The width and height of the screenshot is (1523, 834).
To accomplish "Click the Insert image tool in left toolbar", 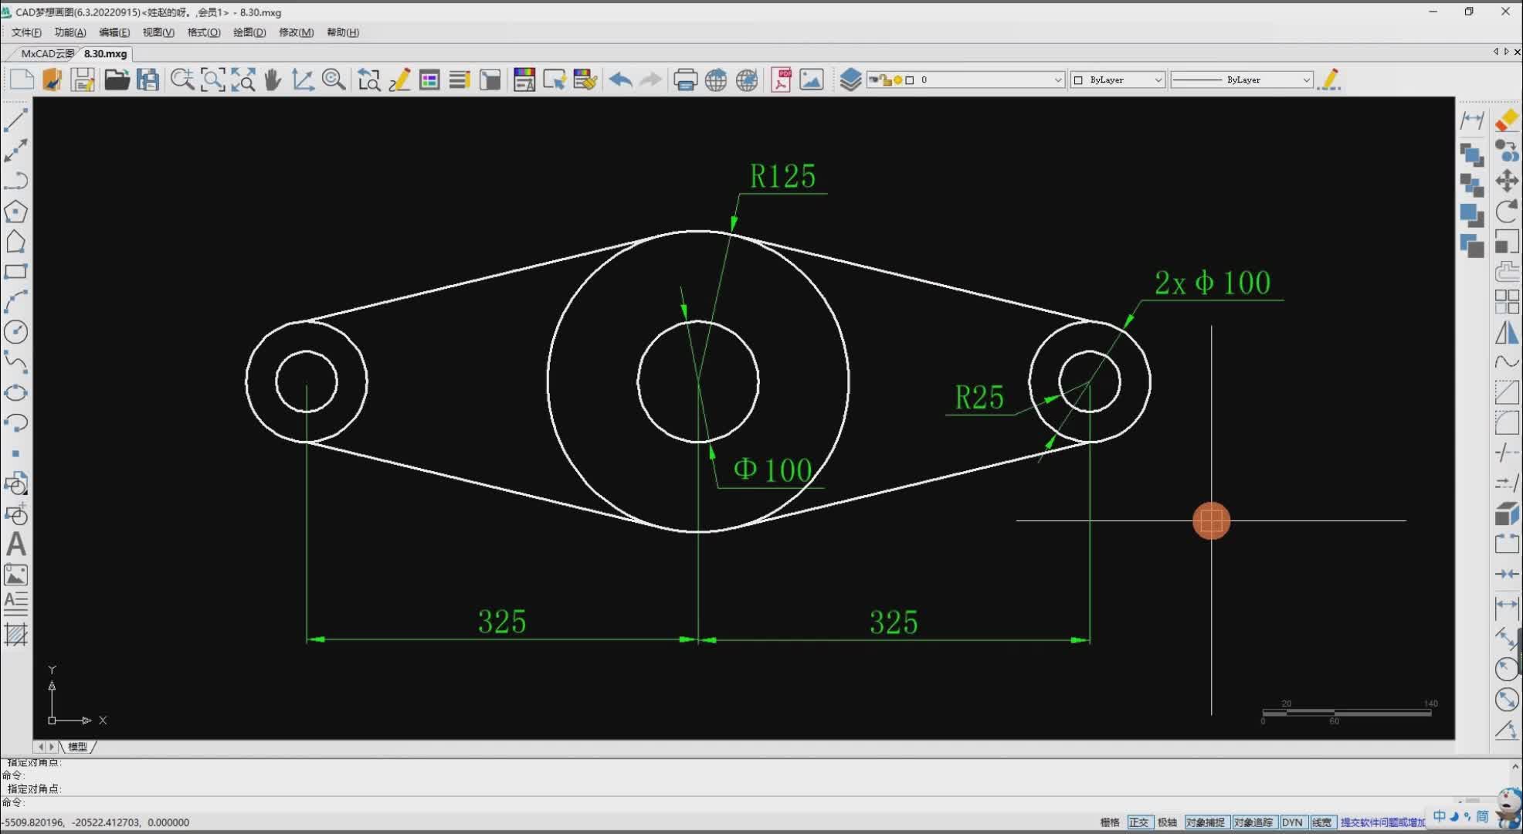I will (15, 575).
